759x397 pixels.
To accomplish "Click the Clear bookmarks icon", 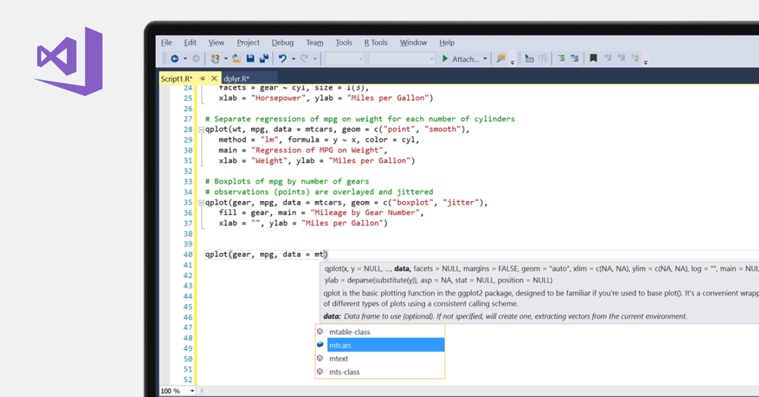I will (x=634, y=59).
